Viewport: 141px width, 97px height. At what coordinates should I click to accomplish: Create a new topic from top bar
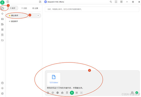click(x=40, y=2)
